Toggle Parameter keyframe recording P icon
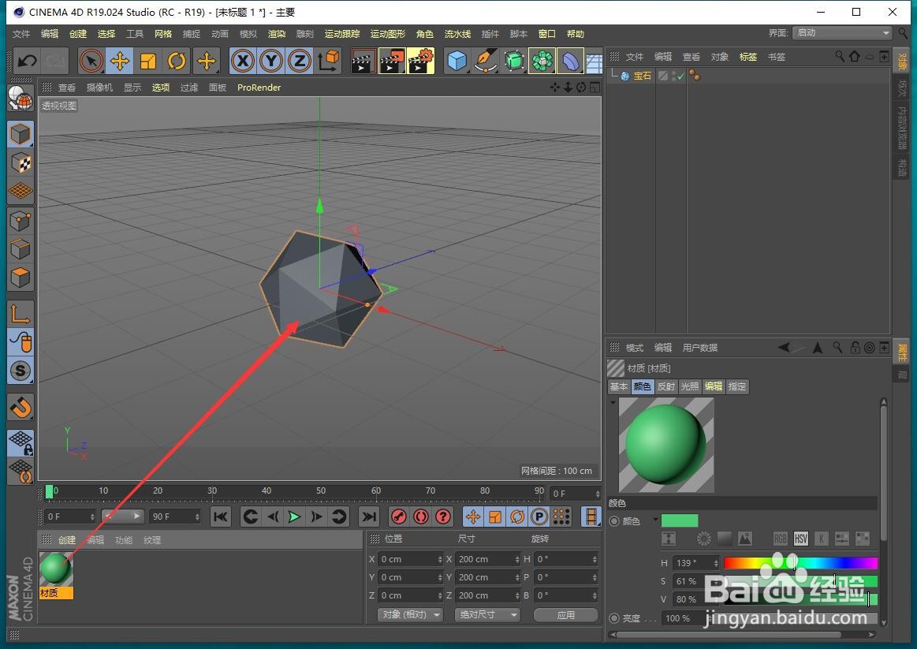Image resolution: width=917 pixels, height=649 pixels. (x=539, y=517)
